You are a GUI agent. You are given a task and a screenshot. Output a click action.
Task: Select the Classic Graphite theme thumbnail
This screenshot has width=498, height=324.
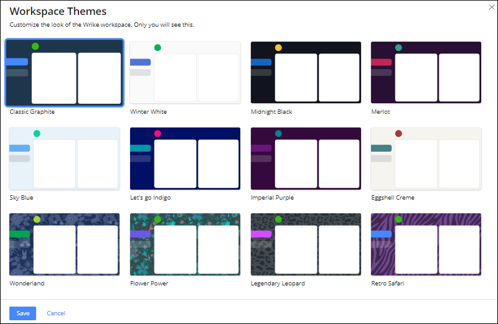pyautogui.click(x=65, y=73)
